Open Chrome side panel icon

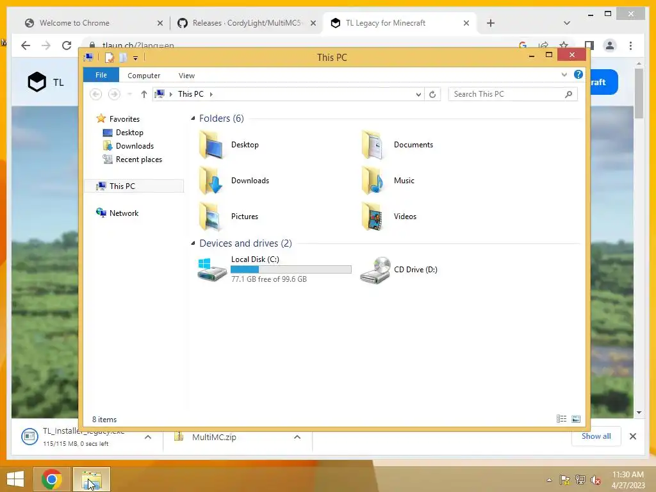589,45
